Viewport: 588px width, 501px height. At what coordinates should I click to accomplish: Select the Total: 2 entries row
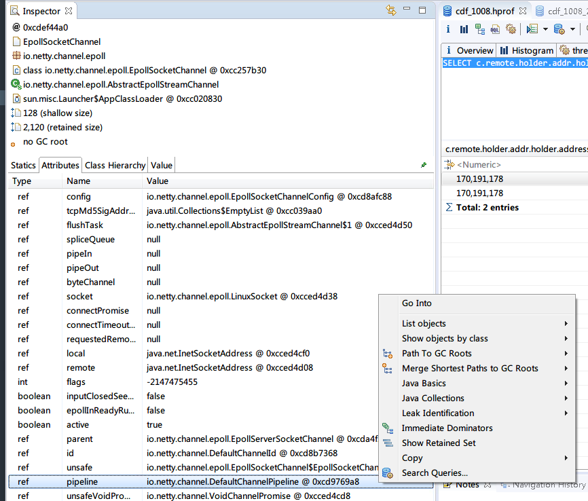pos(515,208)
